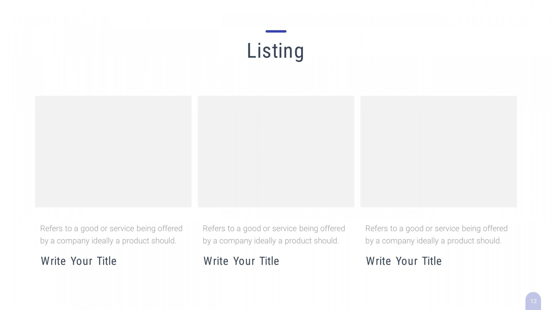Select the blue accent line above Listing

point(276,31)
